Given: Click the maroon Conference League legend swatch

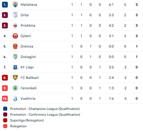Looking at the screenshot, I should (x=5, y=114).
